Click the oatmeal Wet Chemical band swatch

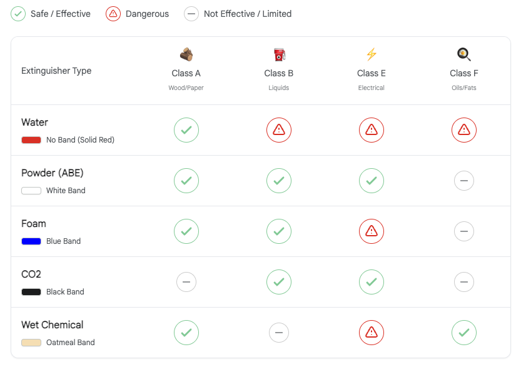pyautogui.click(x=31, y=343)
